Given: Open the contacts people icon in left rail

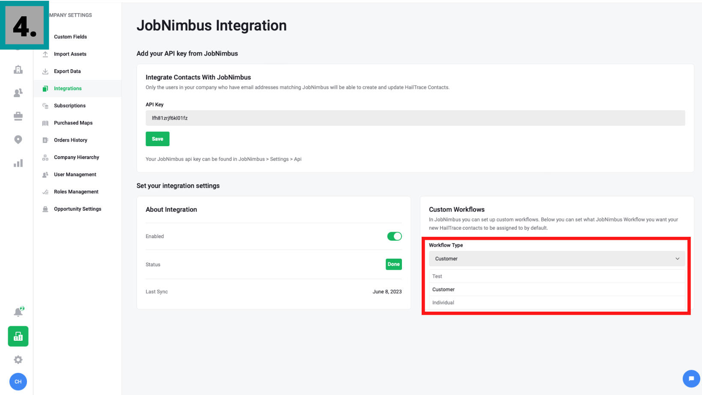Looking at the screenshot, I should point(18,93).
